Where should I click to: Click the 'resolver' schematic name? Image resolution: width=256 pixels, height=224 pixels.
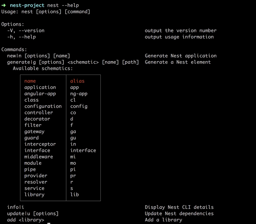coord(36,182)
